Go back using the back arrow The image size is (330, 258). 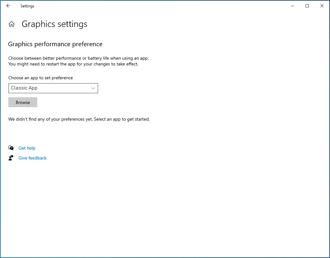coord(8,6)
